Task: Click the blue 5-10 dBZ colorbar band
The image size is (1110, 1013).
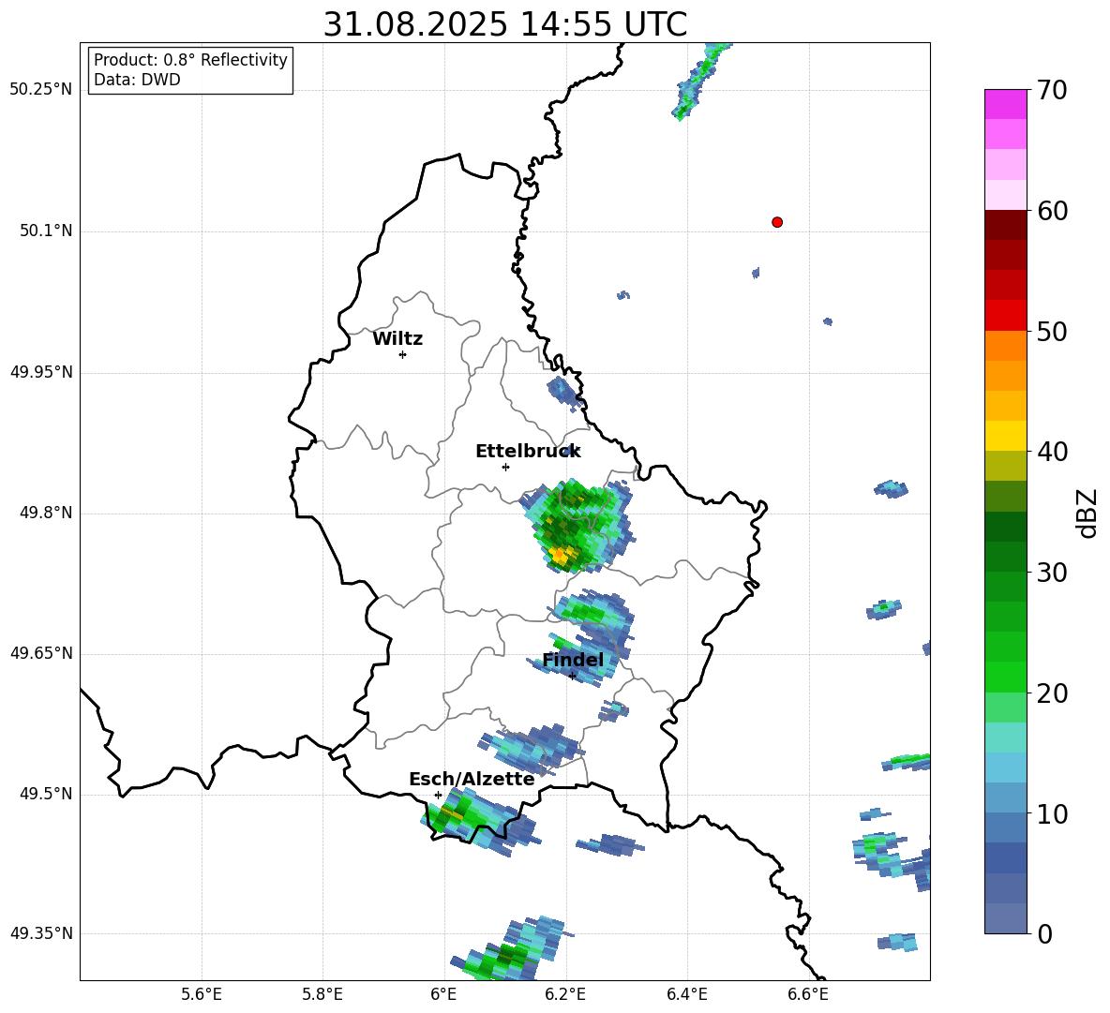Action: pos(1005,842)
